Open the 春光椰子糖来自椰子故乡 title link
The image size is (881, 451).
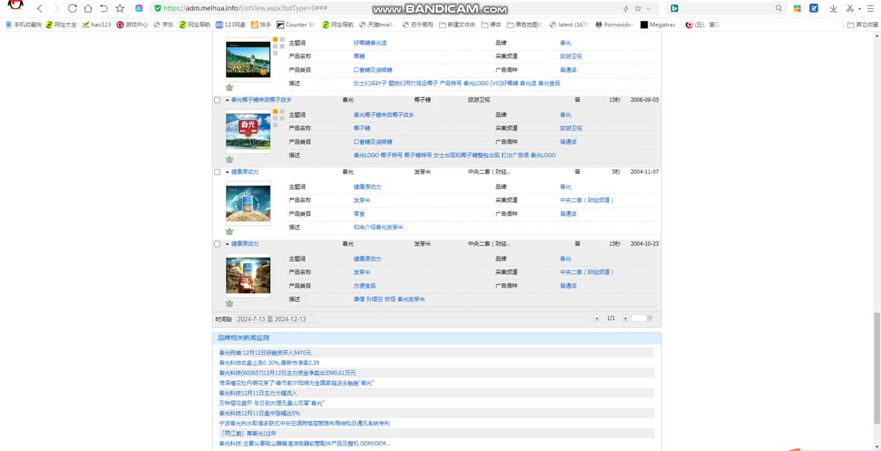tap(262, 100)
